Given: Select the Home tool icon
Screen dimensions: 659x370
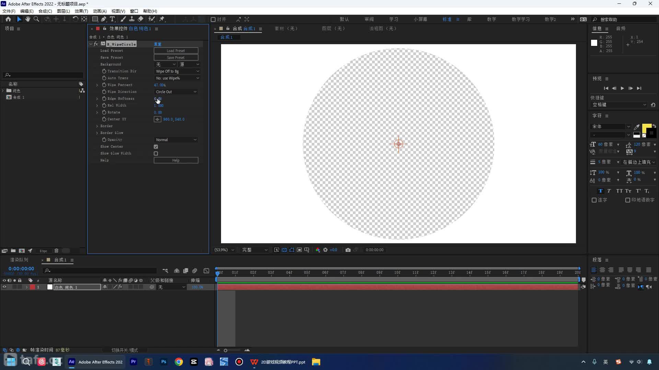Looking at the screenshot, I should [x=8, y=19].
